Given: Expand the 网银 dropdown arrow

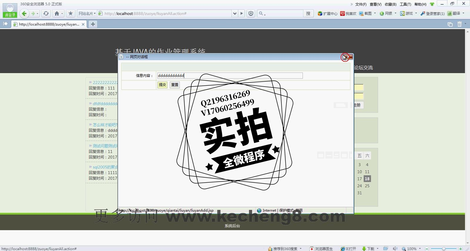Looking at the screenshot, I should 396,13.
